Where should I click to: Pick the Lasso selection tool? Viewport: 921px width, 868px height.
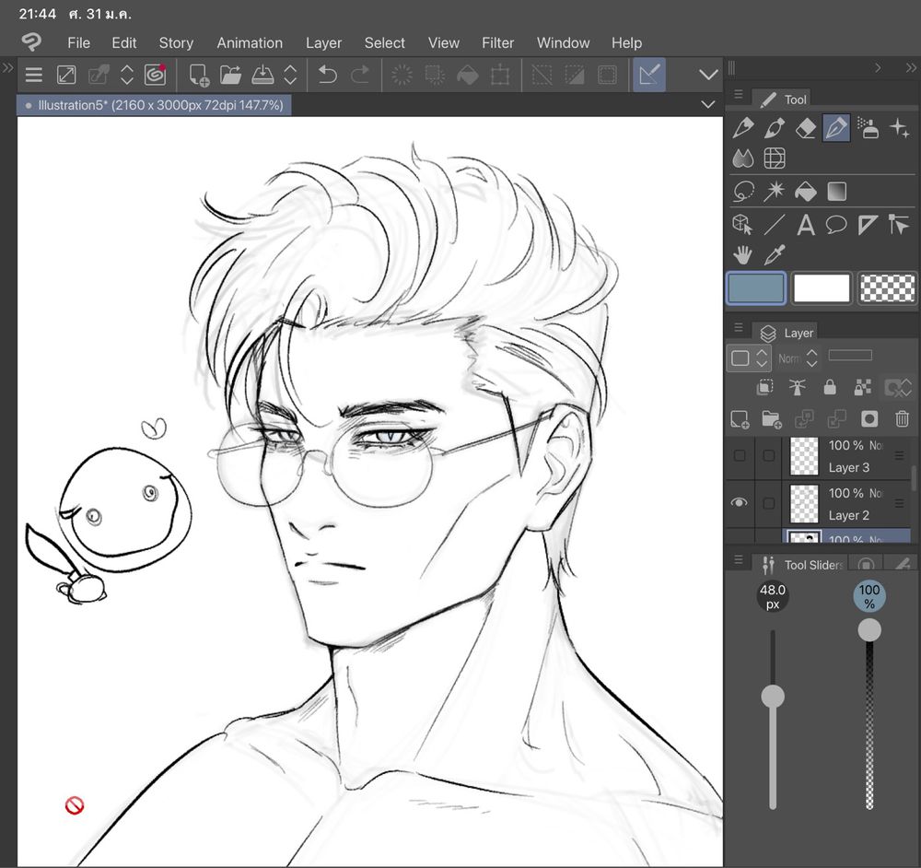743,191
